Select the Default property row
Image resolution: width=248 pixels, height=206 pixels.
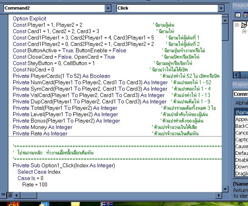click(242, 153)
